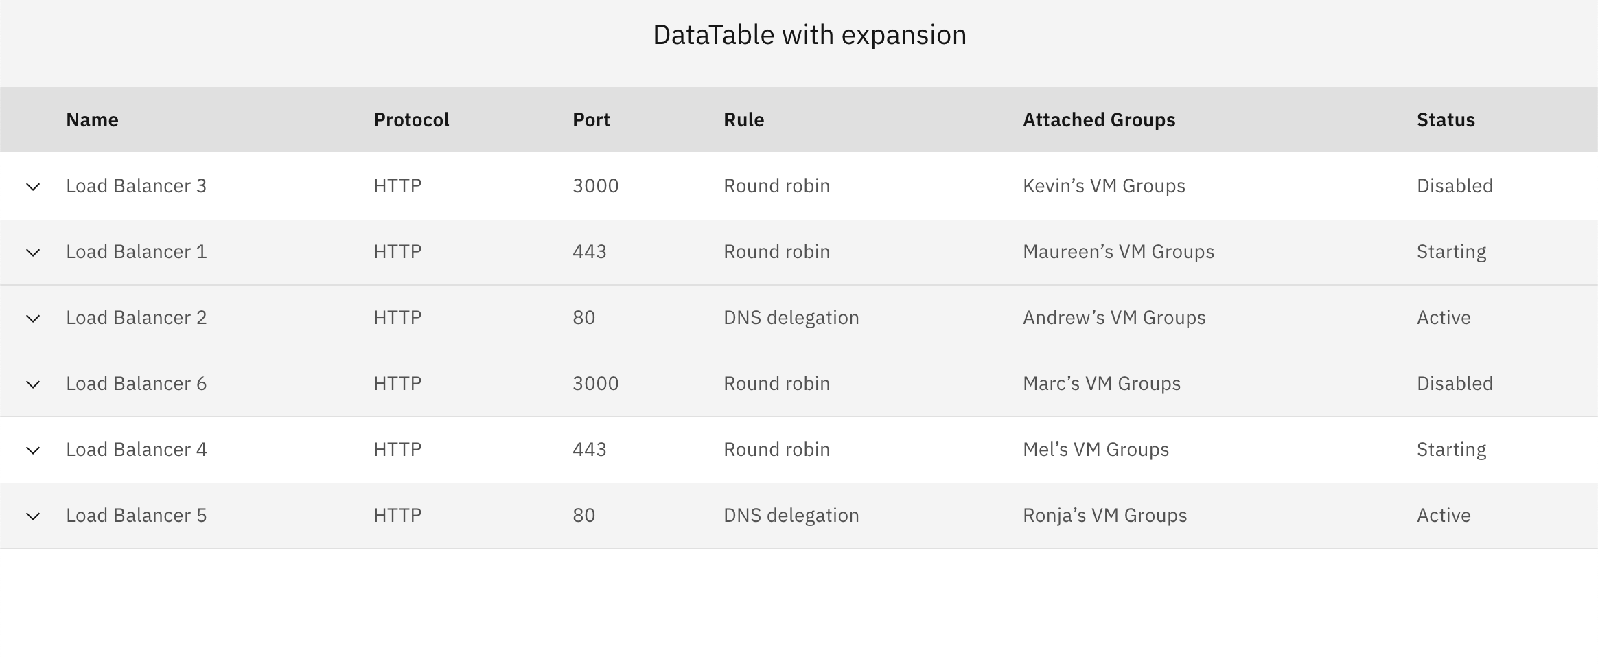Expand the Load Balancer 3 row

[x=33, y=187]
